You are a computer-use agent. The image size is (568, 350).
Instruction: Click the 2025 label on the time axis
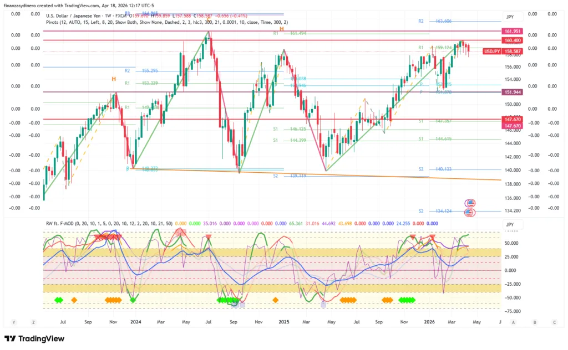pos(284,321)
